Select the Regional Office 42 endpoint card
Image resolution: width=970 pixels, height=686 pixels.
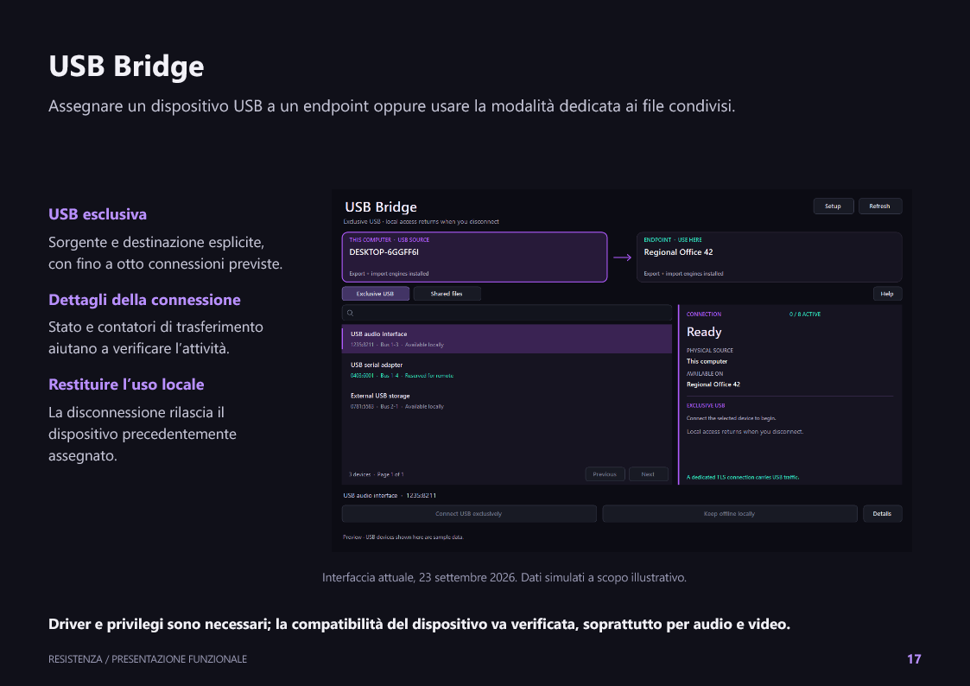pos(769,257)
